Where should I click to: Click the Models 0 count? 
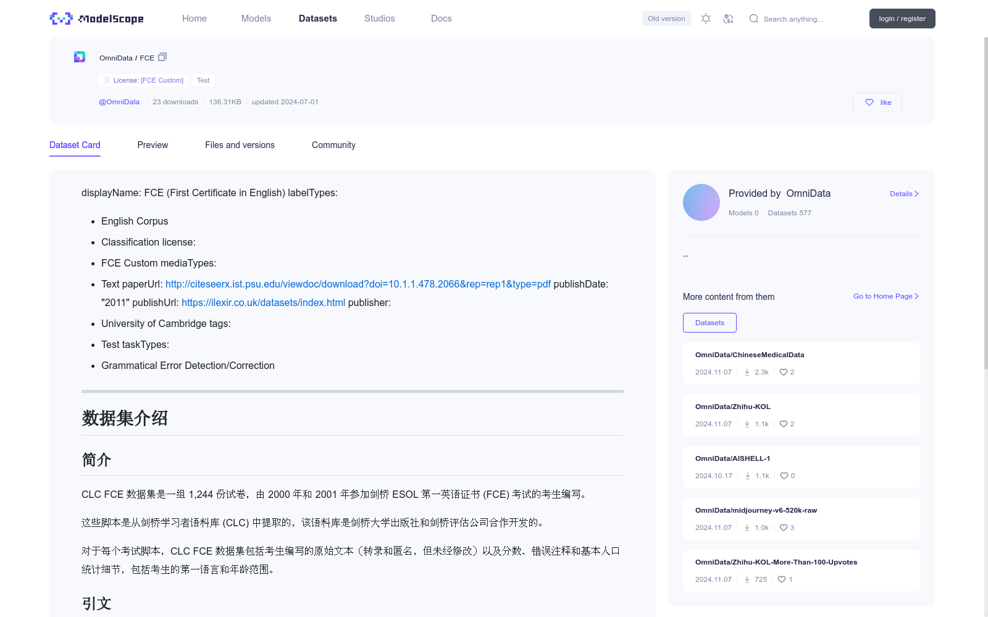743,213
